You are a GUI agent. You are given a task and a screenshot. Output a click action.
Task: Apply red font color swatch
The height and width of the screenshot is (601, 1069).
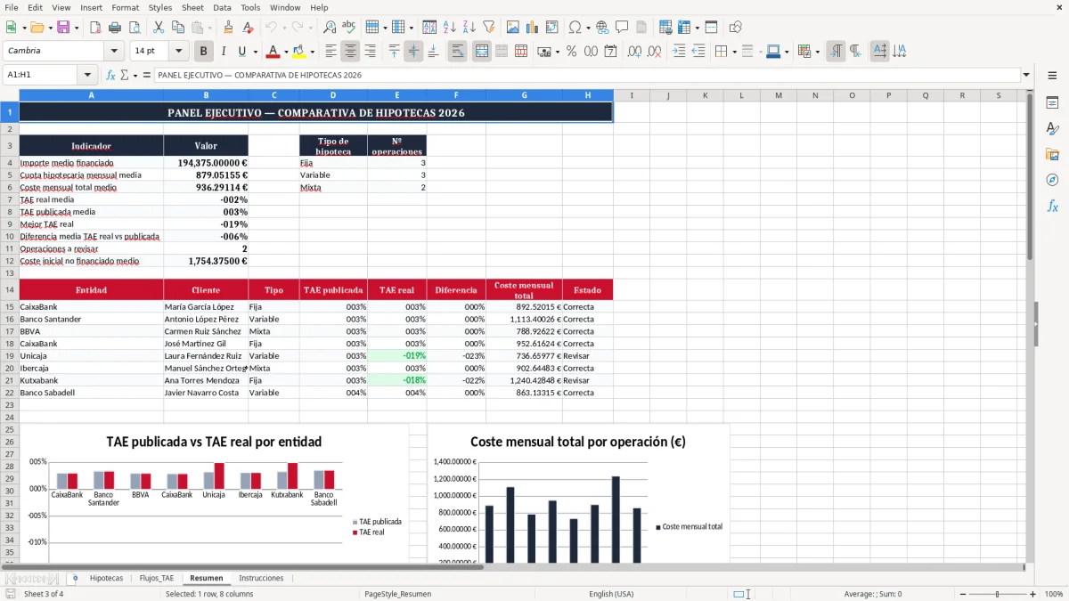[x=273, y=52]
